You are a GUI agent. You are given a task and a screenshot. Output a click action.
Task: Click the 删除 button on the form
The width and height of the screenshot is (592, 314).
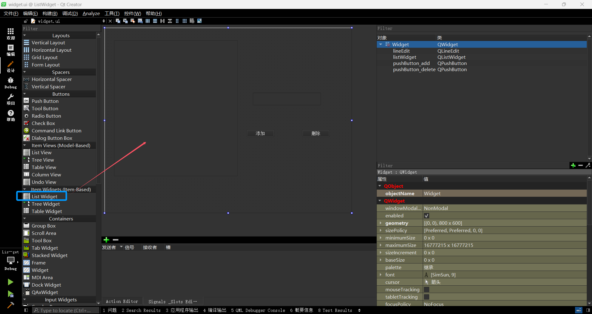pyautogui.click(x=316, y=133)
